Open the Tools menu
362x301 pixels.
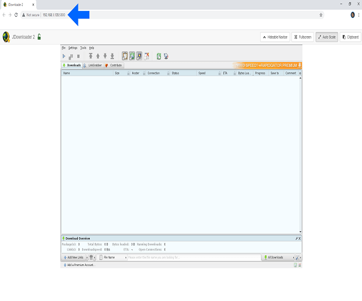coord(83,48)
